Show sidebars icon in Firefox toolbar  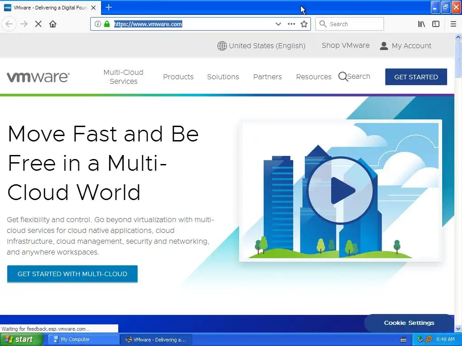click(x=436, y=24)
